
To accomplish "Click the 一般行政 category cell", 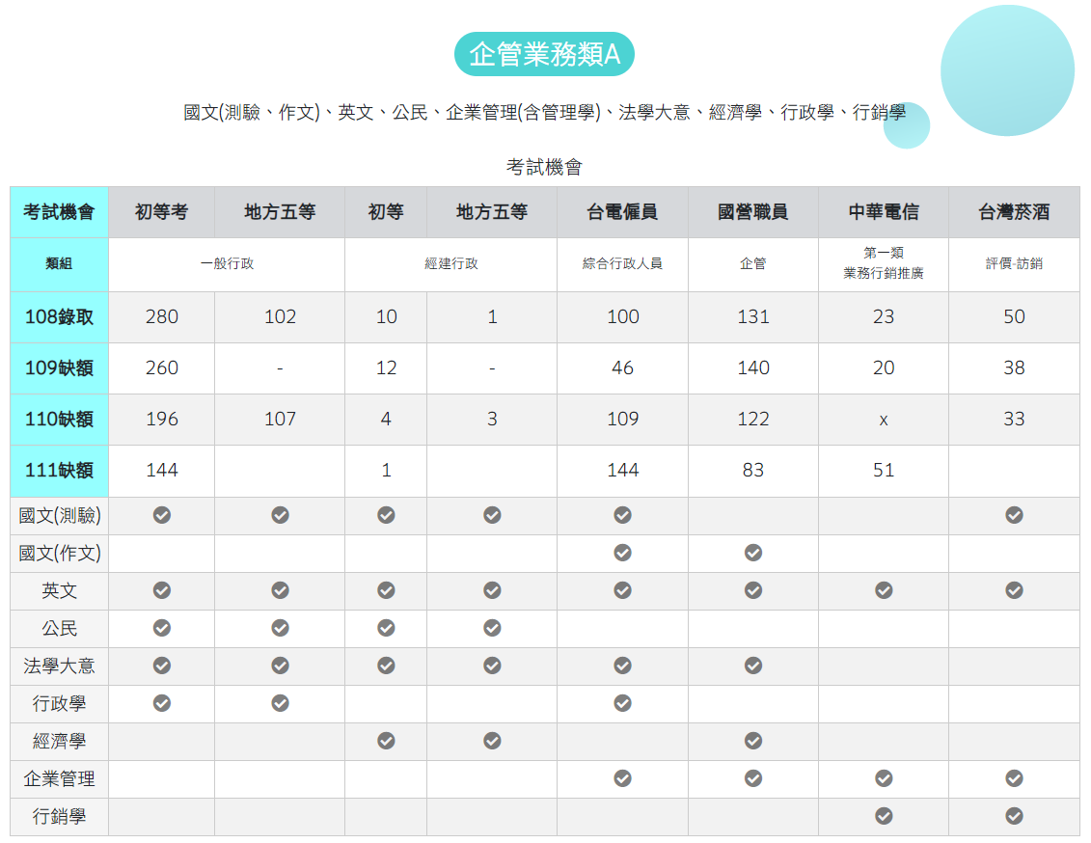I will 227,264.
